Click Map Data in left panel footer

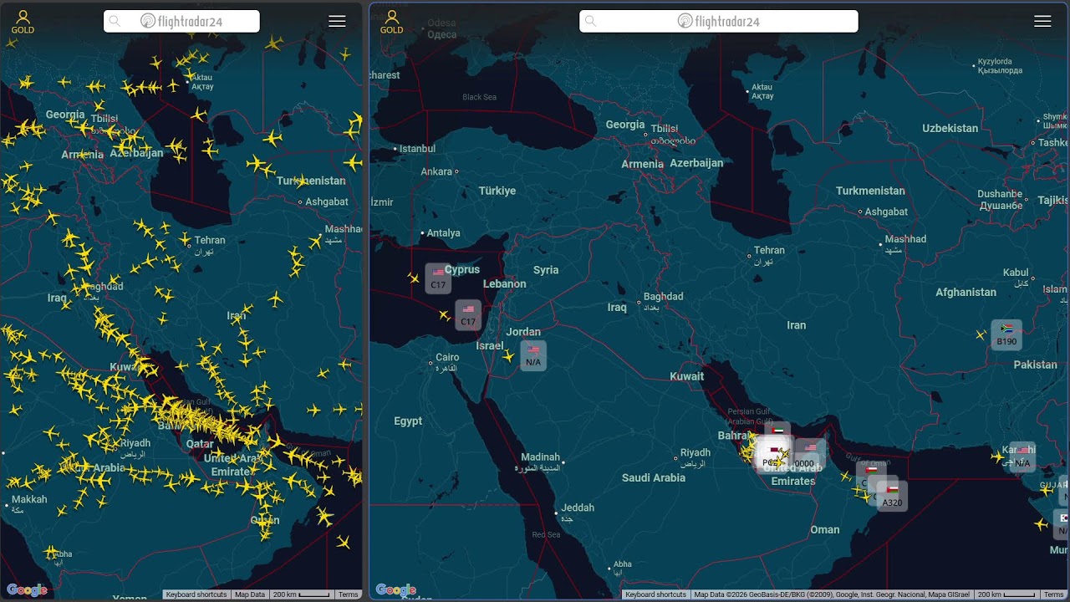[x=250, y=594]
